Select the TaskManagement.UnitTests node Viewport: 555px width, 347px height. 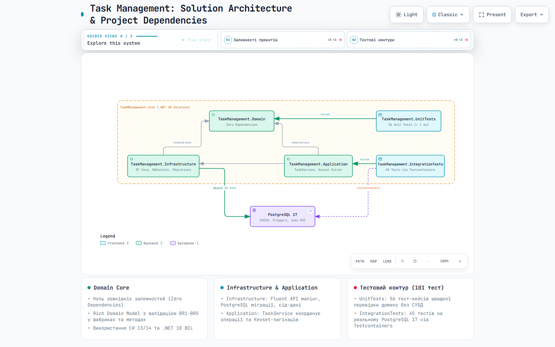[x=409, y=121]
